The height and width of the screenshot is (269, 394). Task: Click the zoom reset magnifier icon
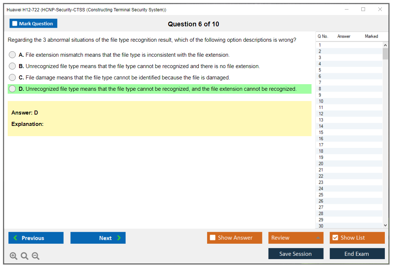point(25,256)
